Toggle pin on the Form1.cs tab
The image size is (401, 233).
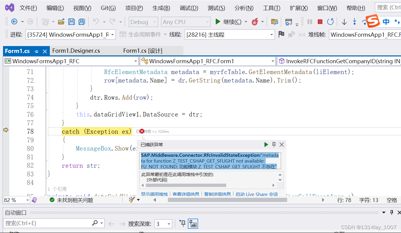pos(37,51)
